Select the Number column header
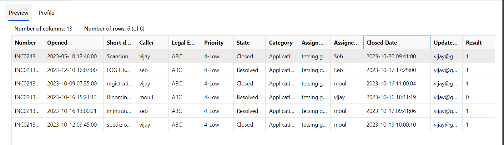 tap(28, 42)
